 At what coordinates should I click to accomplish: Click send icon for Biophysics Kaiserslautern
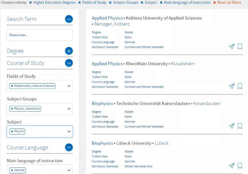(231, 126)
